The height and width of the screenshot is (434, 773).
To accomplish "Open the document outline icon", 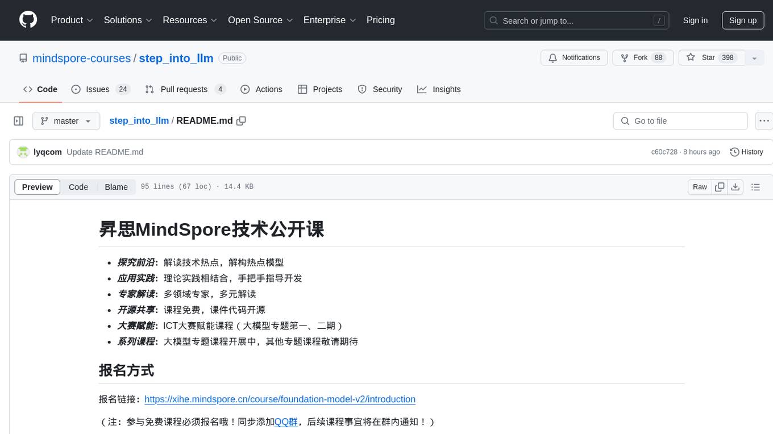I will [755, 187].
